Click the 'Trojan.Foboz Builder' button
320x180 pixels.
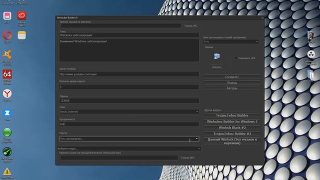232,115
